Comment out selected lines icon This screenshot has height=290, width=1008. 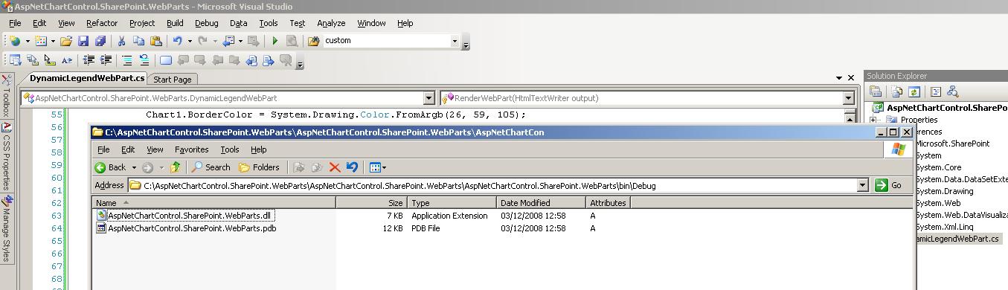pos(127,60)
